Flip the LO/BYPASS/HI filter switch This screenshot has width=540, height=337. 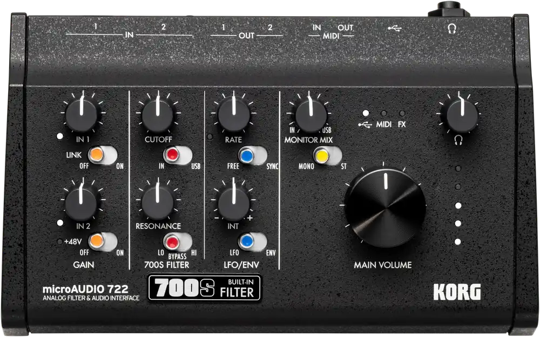[x=178, y=242]
